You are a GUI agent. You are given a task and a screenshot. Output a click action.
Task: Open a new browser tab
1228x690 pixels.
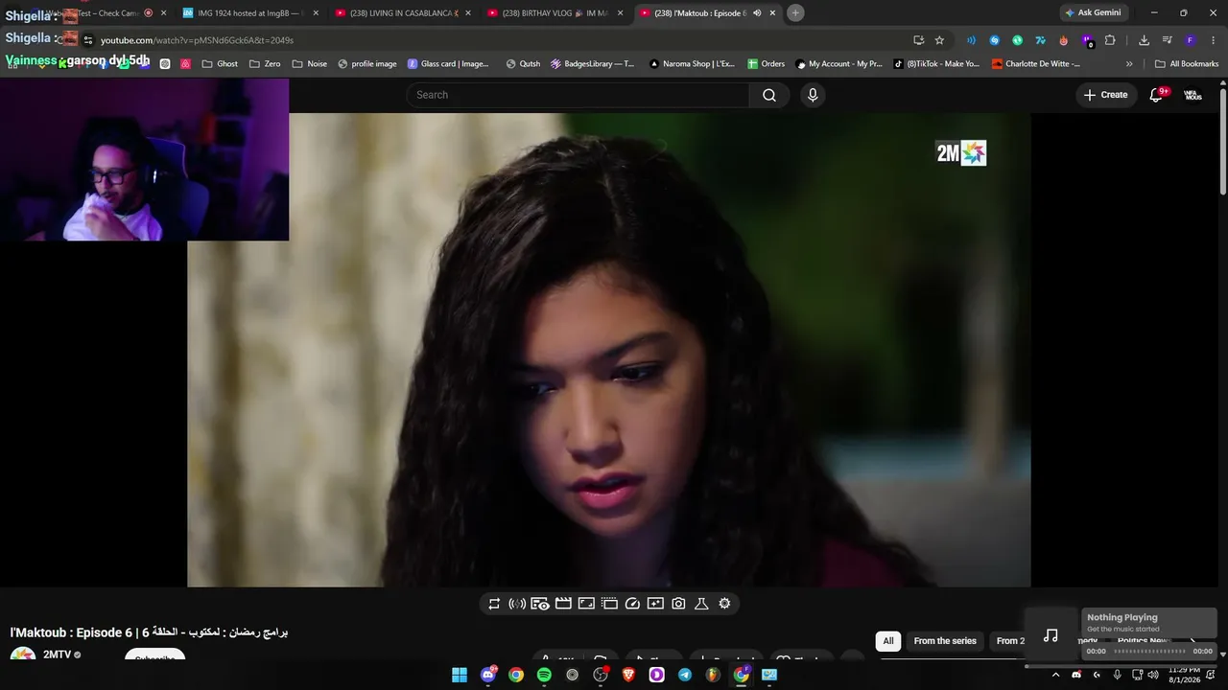coord(795,13)
